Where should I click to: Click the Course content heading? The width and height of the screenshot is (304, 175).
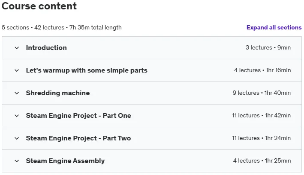pos(39,6)
